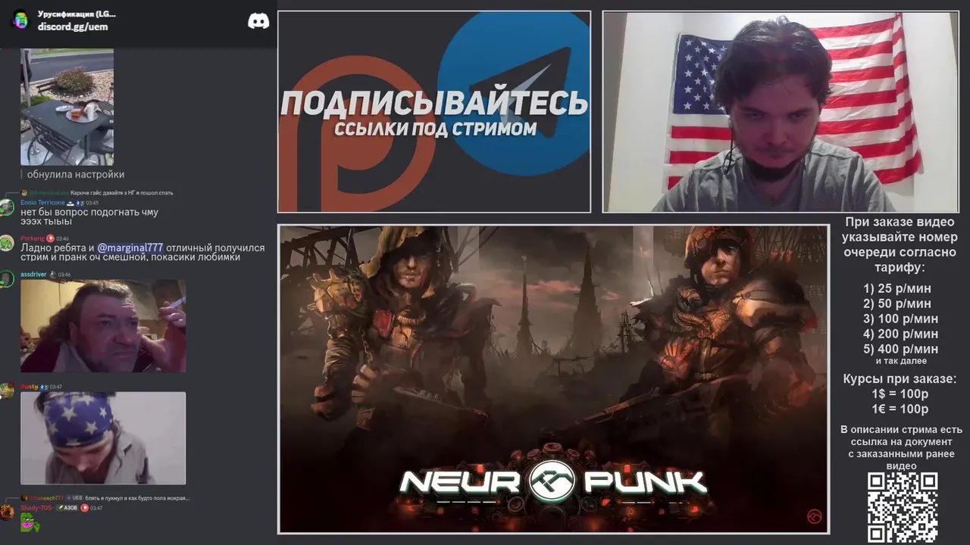The image size is (970, 545).
Task: Click the A3OB server tag badge
Action: click(67, 508)
